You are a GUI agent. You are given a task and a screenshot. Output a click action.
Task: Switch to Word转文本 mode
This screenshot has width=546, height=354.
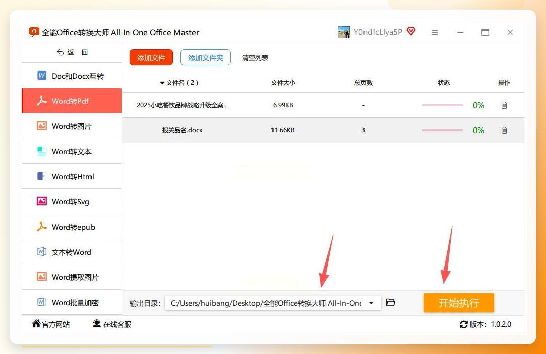72,151
